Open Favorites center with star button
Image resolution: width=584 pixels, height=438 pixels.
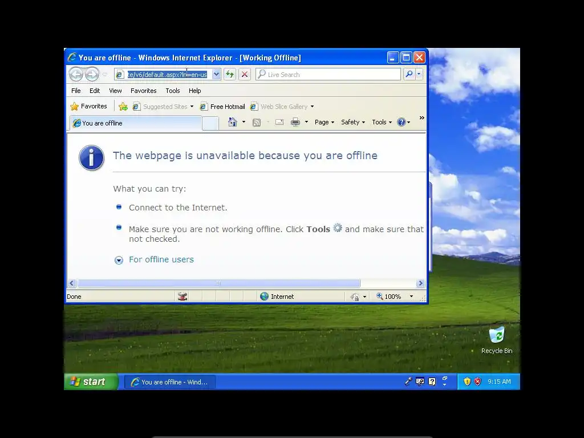pyautogui.click(x=88, y=106)
